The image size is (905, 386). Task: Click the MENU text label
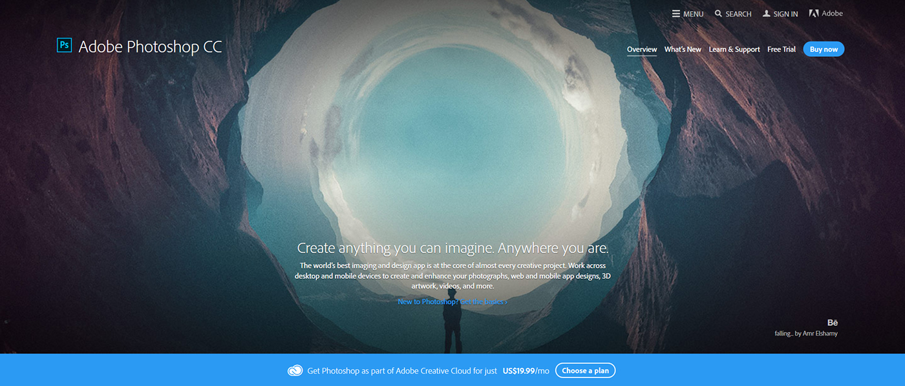click(693, 14)
